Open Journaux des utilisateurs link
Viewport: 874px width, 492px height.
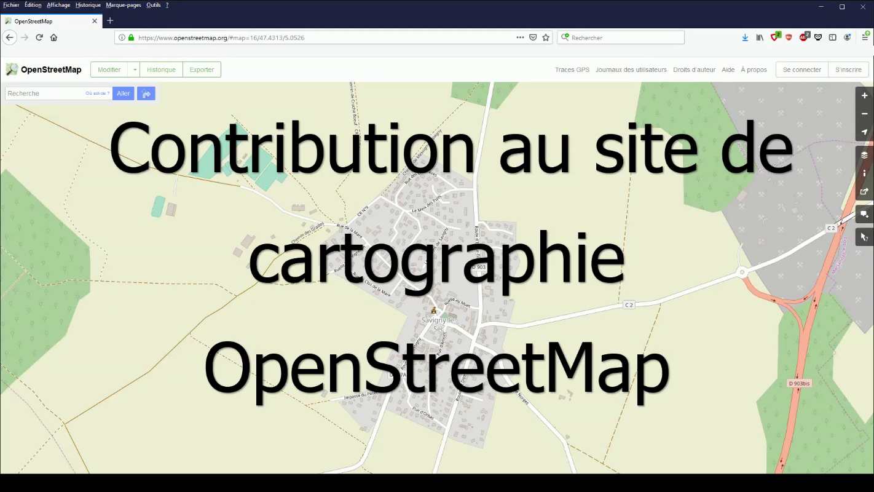(x=631, y=69)
